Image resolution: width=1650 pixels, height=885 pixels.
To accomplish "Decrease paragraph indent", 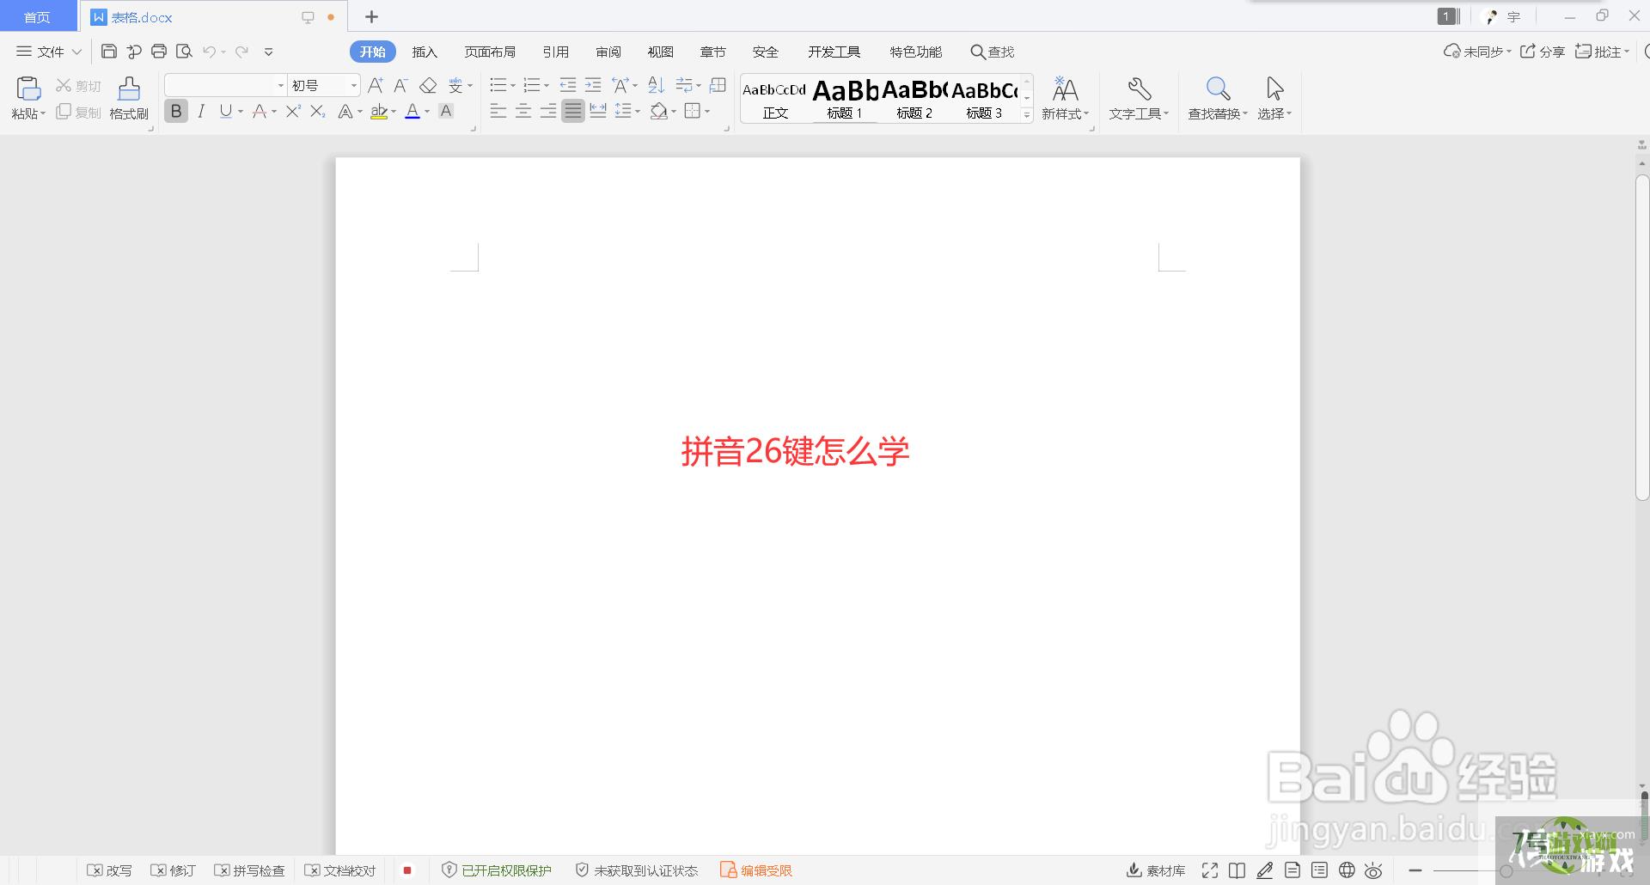I will pyautogui.click(x=568, y=85).
